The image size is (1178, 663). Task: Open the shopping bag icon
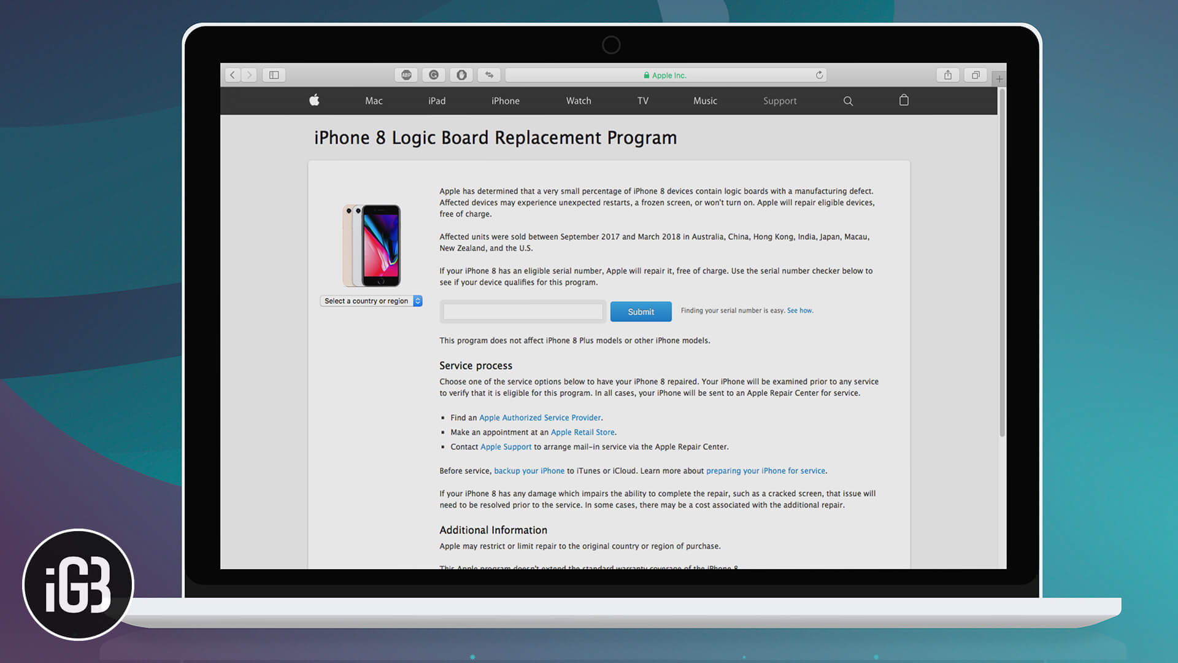point(904,100)
